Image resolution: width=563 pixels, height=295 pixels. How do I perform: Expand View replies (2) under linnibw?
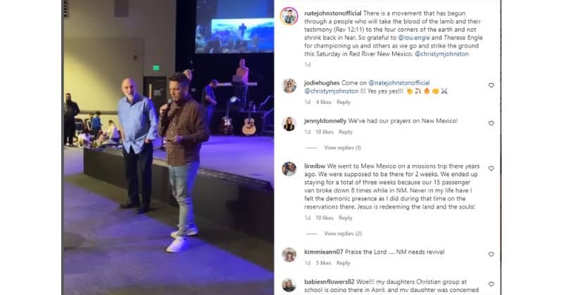pos(343,234)
